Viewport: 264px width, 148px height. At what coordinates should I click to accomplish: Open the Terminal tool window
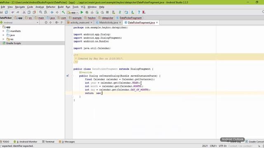pos(48,141)
